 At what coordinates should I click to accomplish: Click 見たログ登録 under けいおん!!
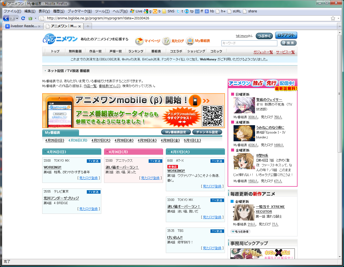tap(212, 248)
